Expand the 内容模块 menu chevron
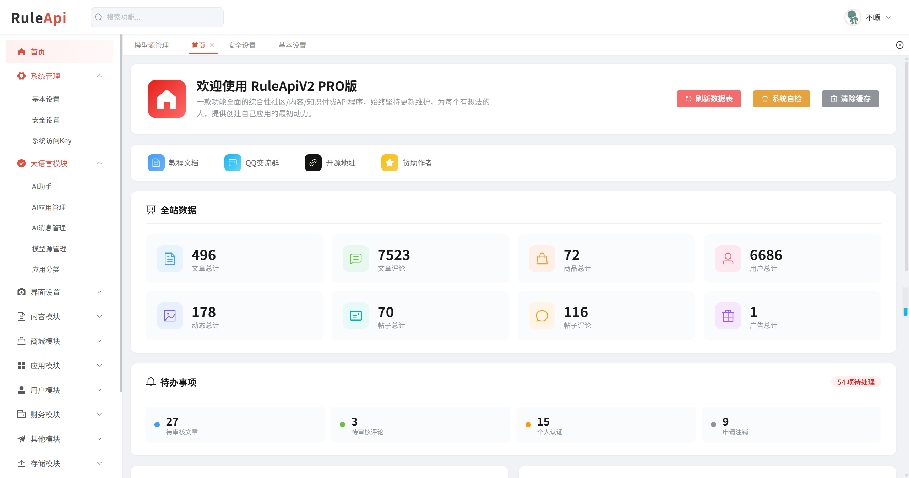 pos(99,317)
